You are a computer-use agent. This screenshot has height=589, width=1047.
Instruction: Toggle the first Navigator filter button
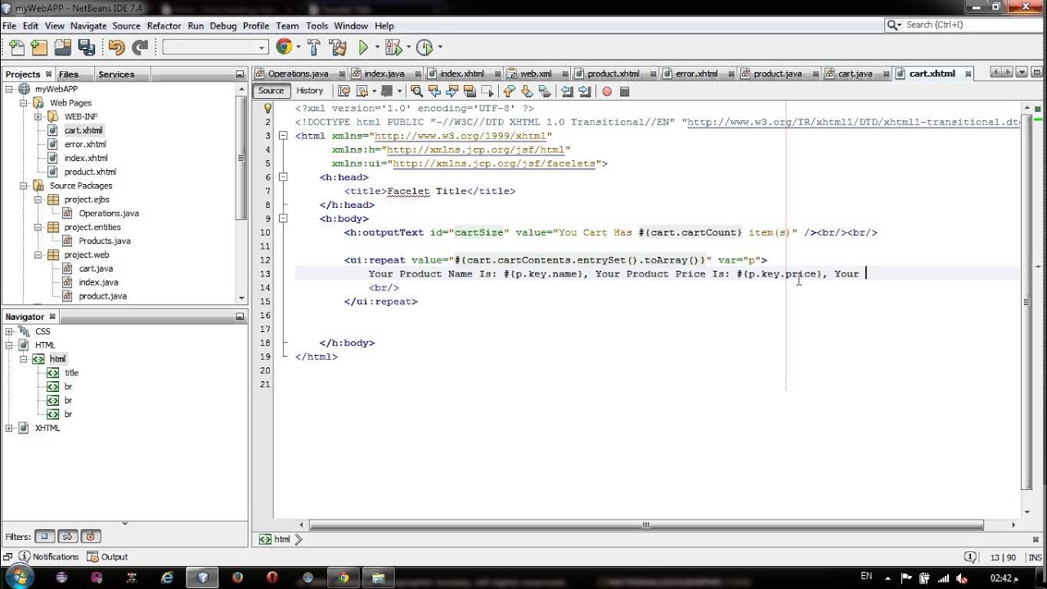coord(44,537)
